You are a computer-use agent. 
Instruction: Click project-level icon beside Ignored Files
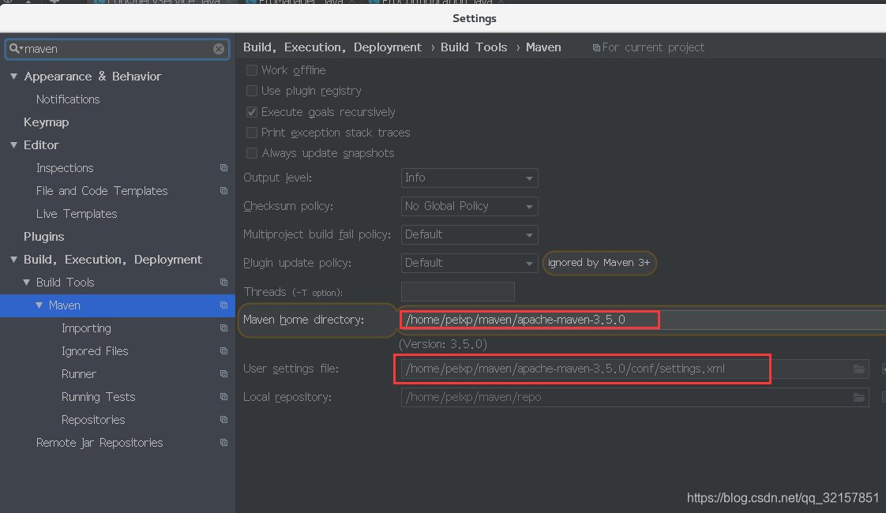223,351
